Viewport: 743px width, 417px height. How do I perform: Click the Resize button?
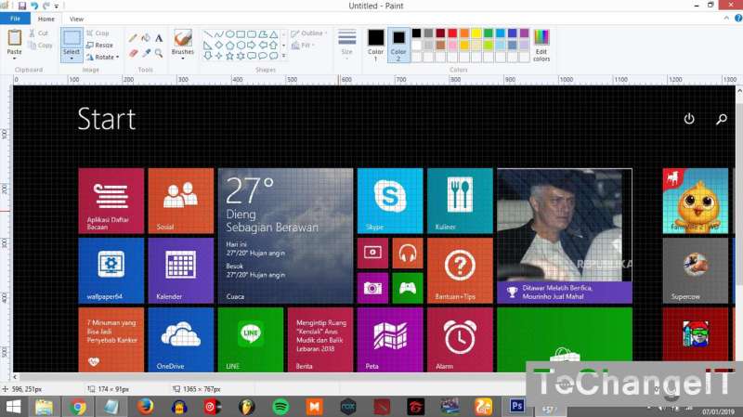(x=99, y=45)
